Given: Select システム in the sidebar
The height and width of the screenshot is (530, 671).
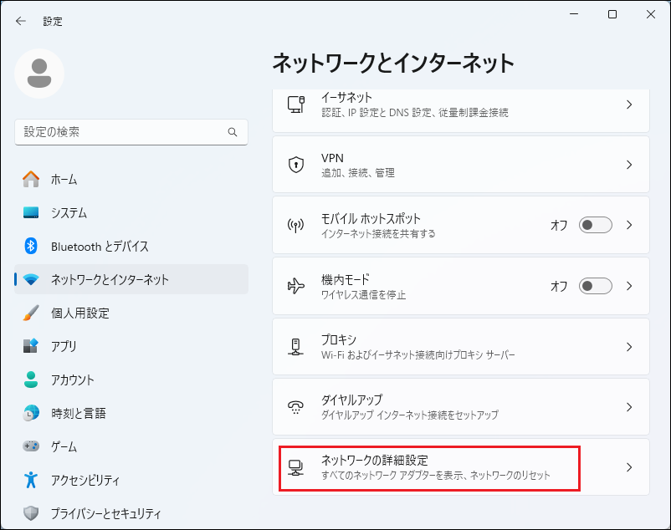Looking at the screenshot, I should 69,212.
